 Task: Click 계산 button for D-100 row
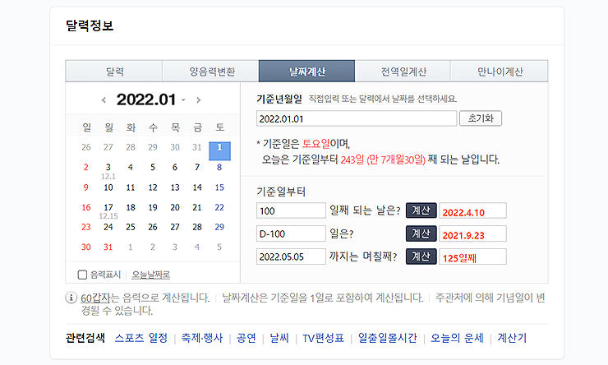point(421,233)
